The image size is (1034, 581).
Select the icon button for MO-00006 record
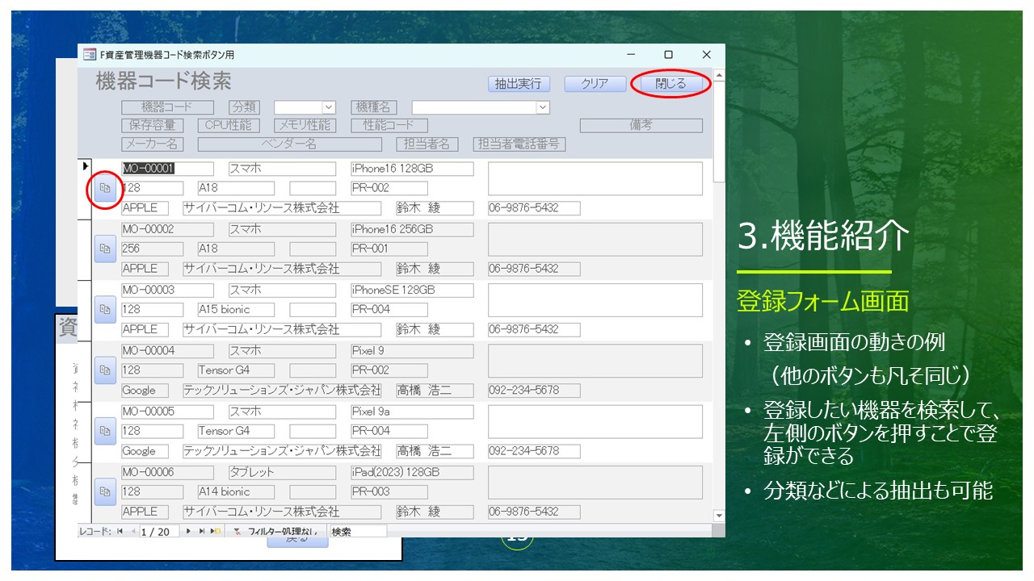coord(105,491)
